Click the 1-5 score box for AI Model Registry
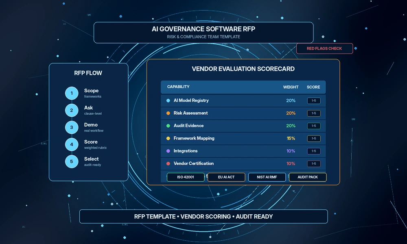The image size is (407, 244). 314,100
